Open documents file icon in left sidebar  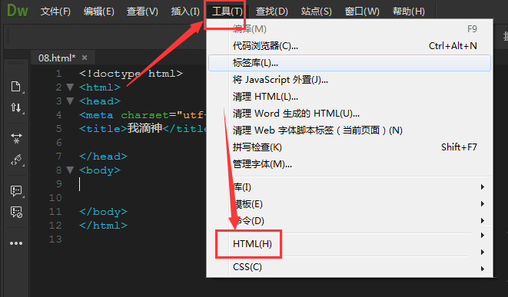coord(16,87)
